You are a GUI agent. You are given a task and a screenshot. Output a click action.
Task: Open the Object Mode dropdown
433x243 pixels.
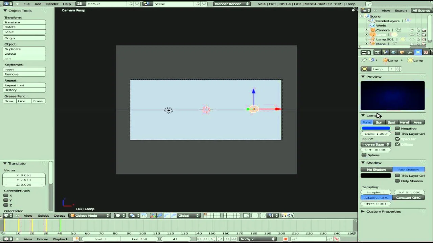pos(90,215)
